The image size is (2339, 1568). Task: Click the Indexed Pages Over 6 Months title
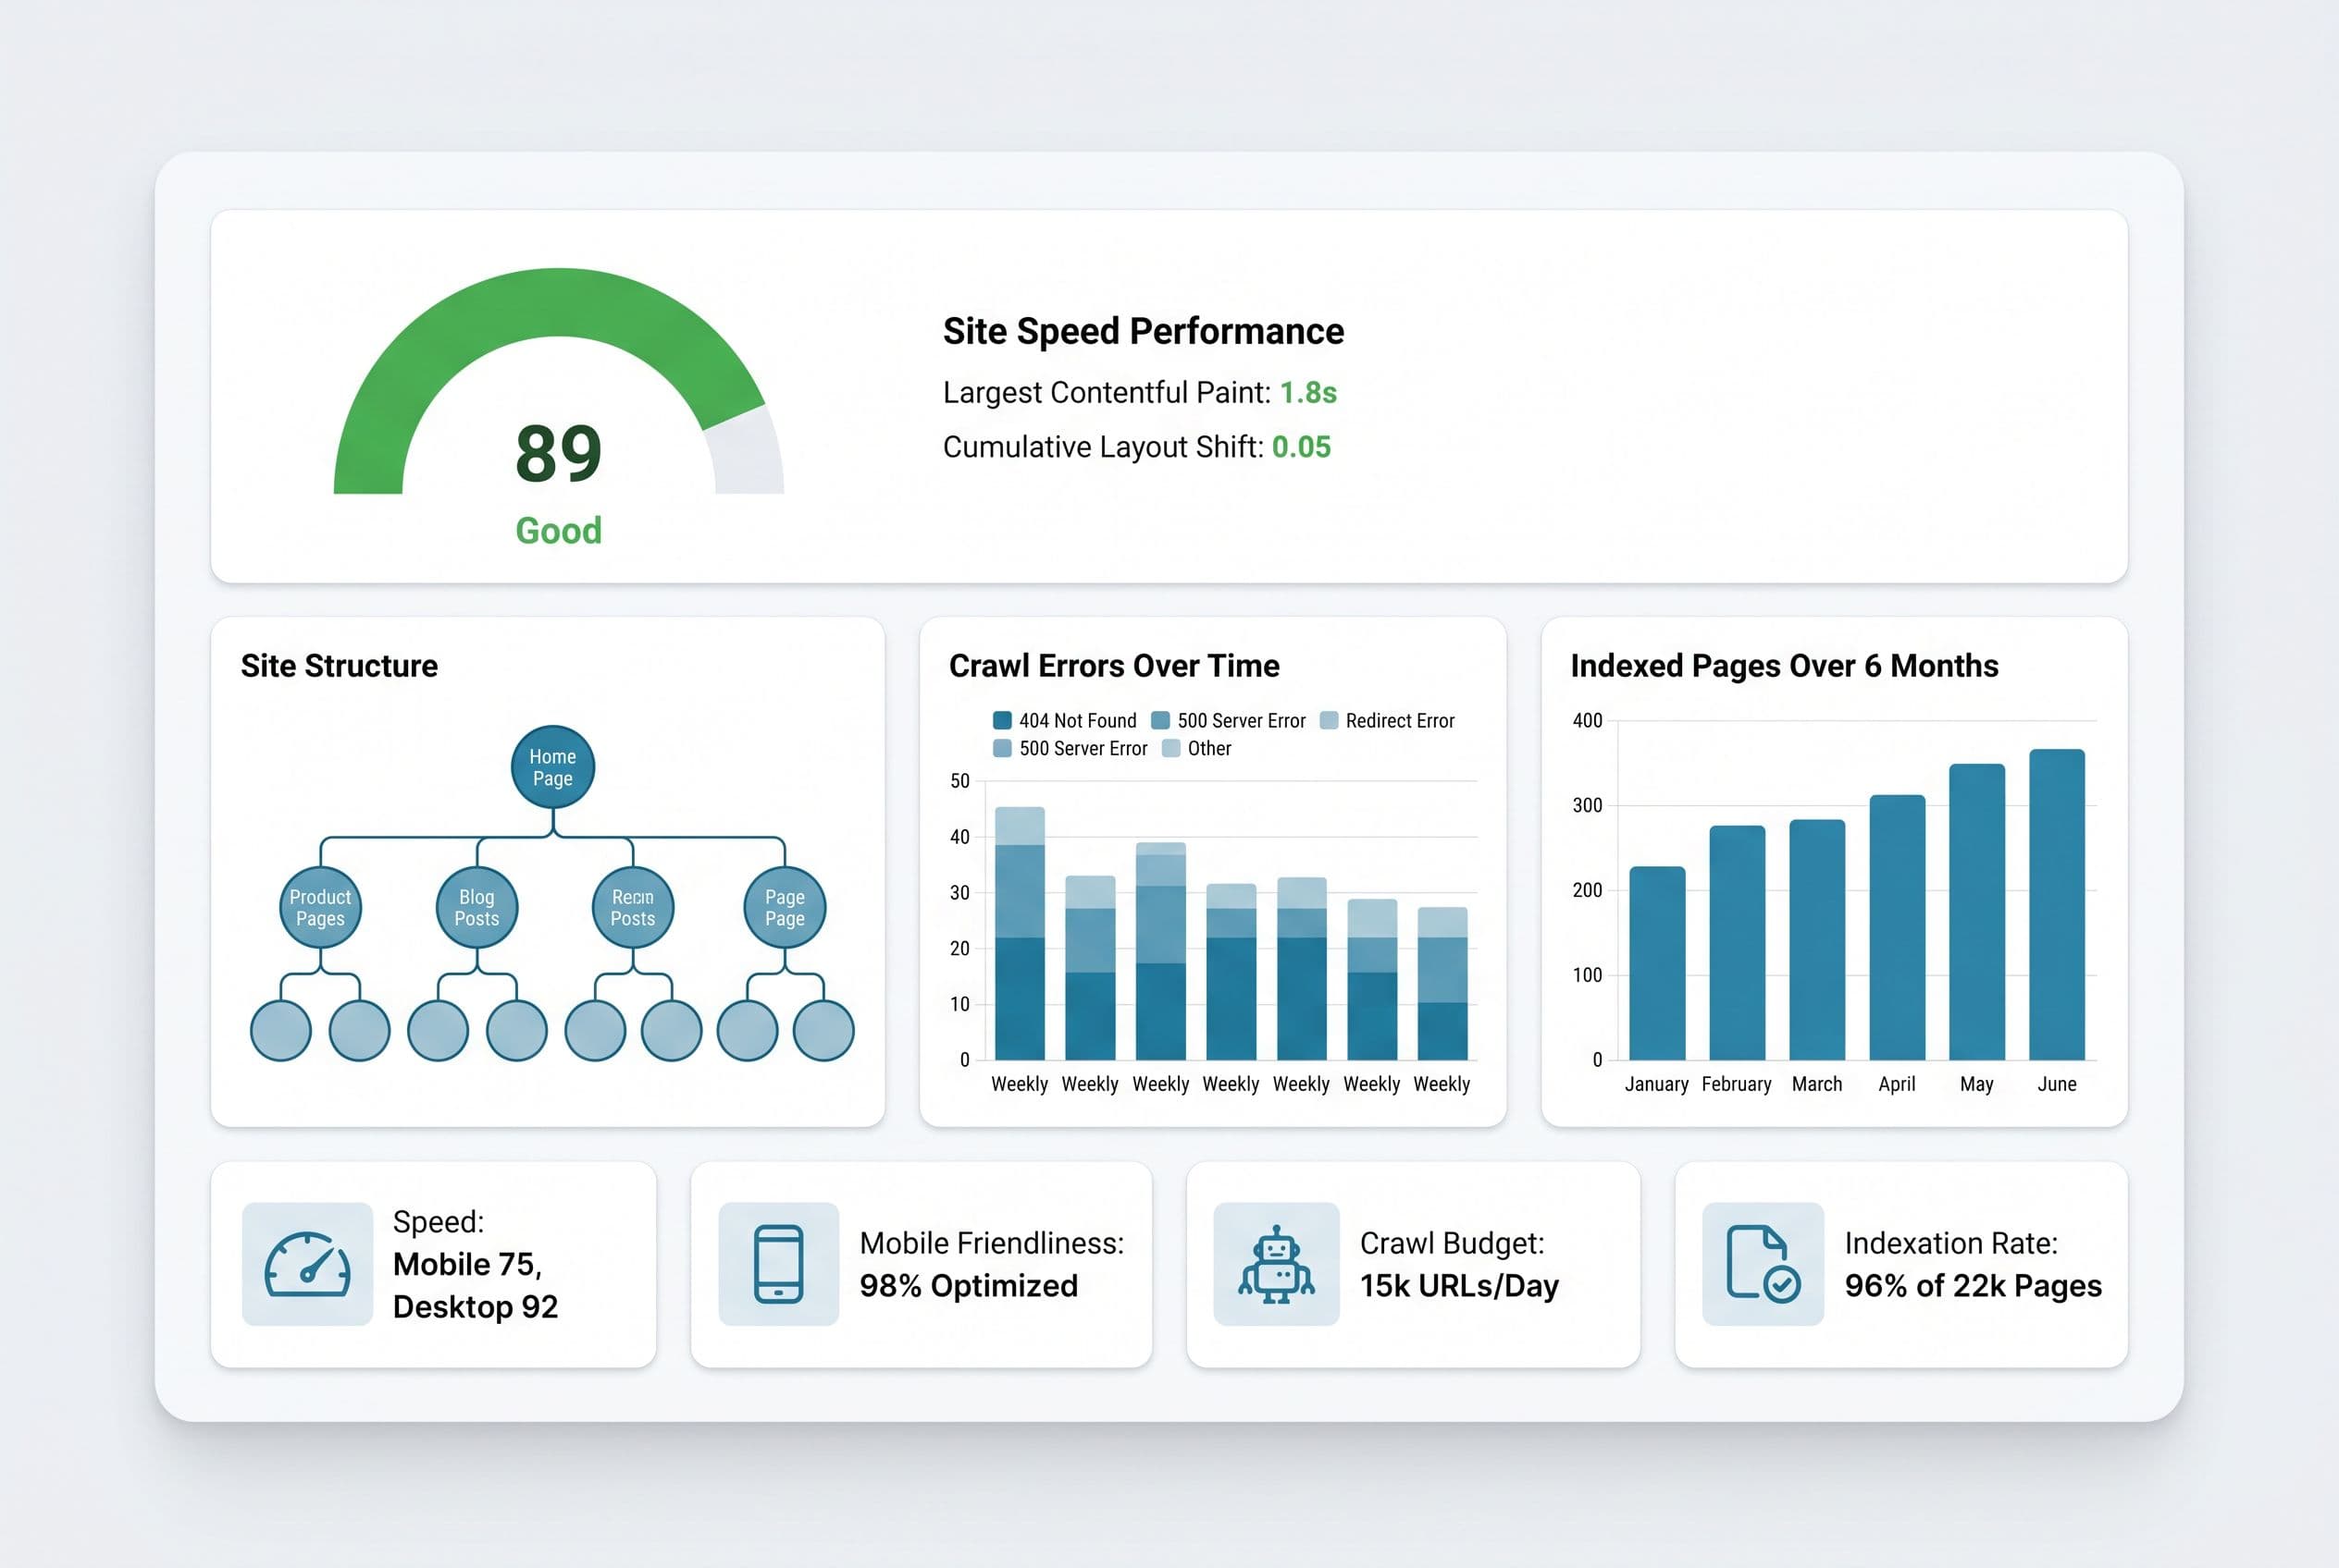1784,666
